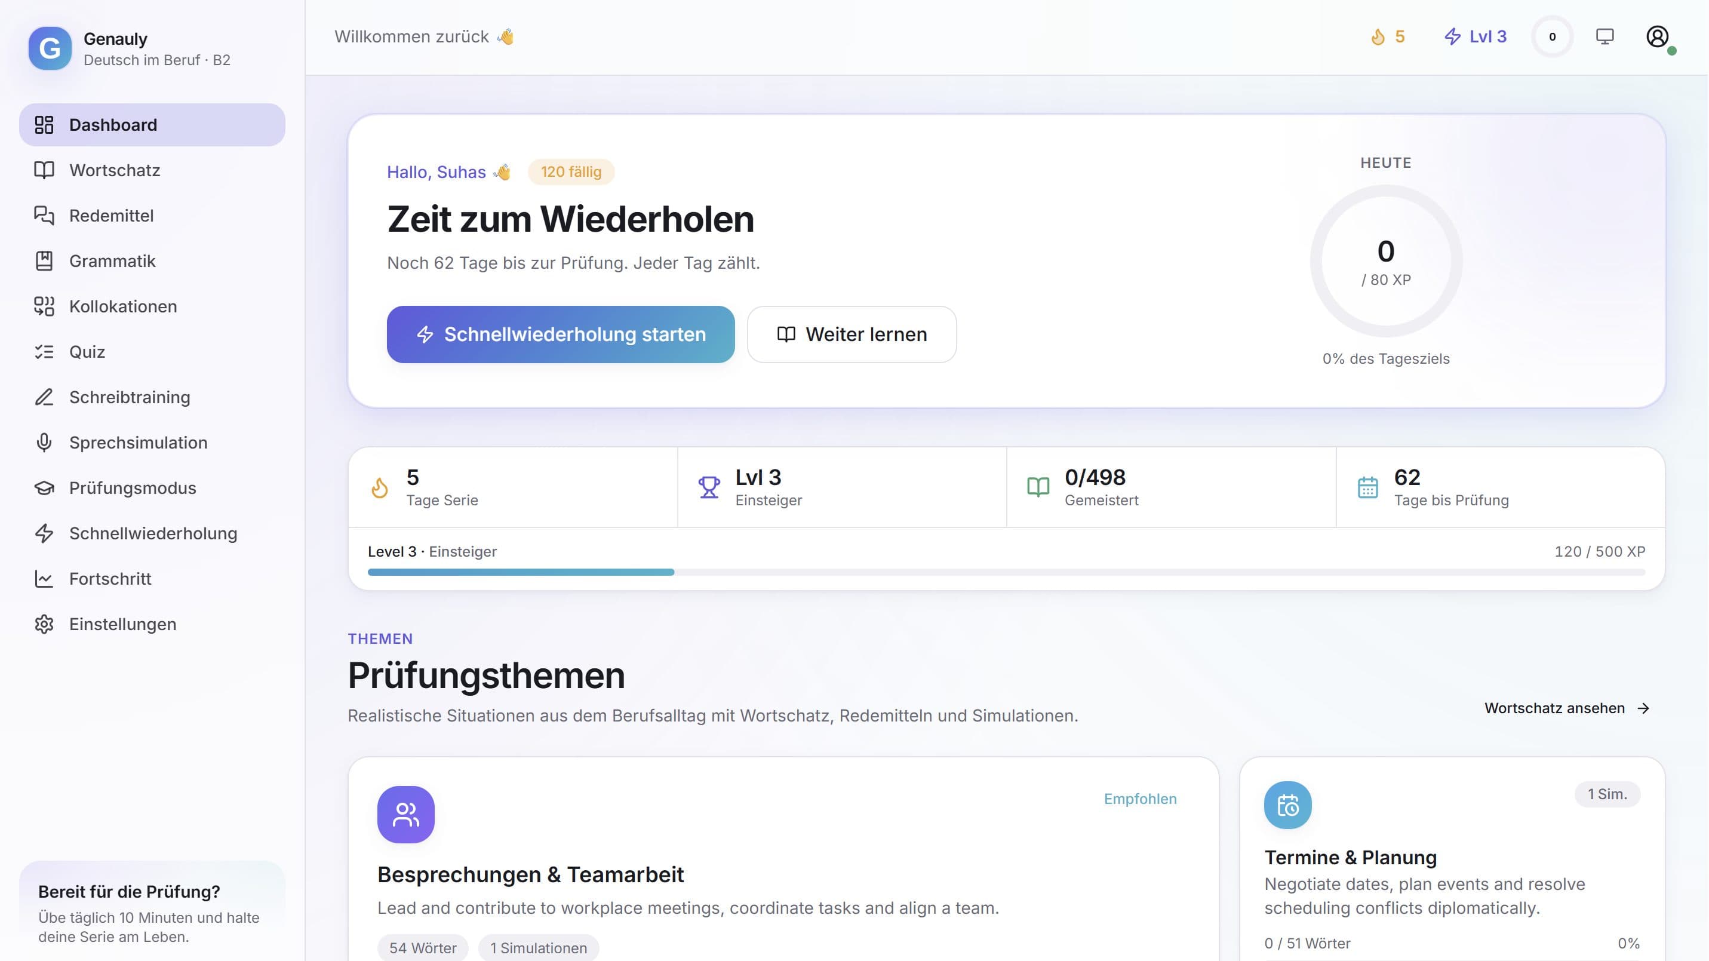
Task: Click the Weiter lernen button
Action: [851, 334]
